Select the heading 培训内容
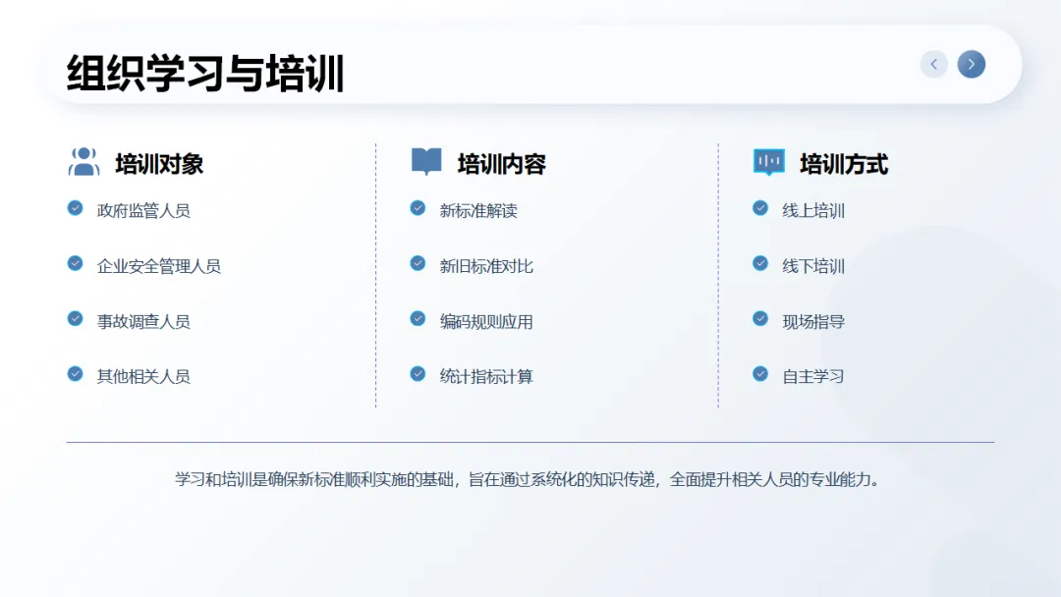This screenshot has width=1061, height=597. pyautogui.click(x=501, y=164)
